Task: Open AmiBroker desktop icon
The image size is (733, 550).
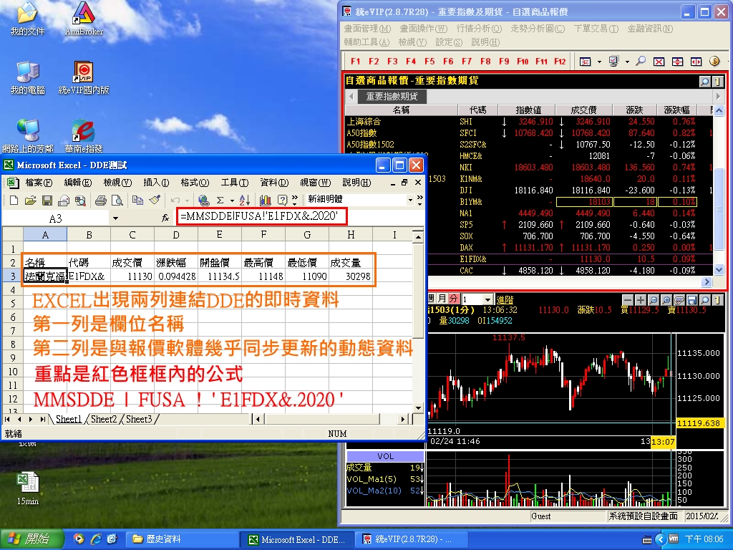Action: tap(84, 19)
